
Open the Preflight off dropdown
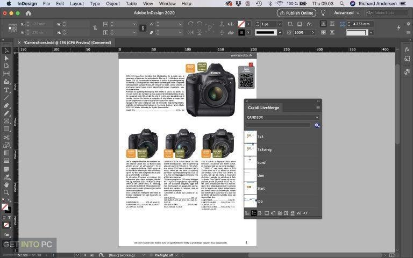click(177, 255)
